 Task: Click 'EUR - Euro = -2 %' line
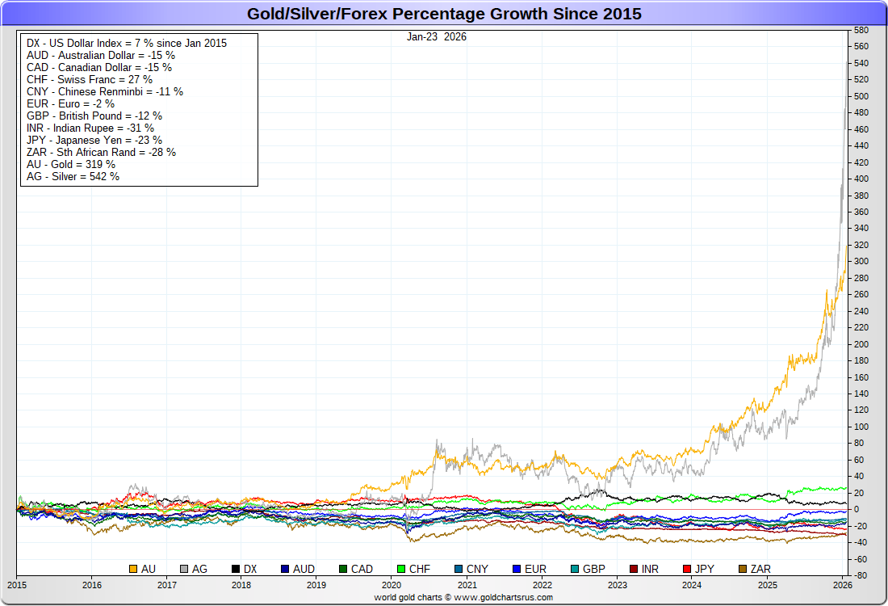(71, 103)
